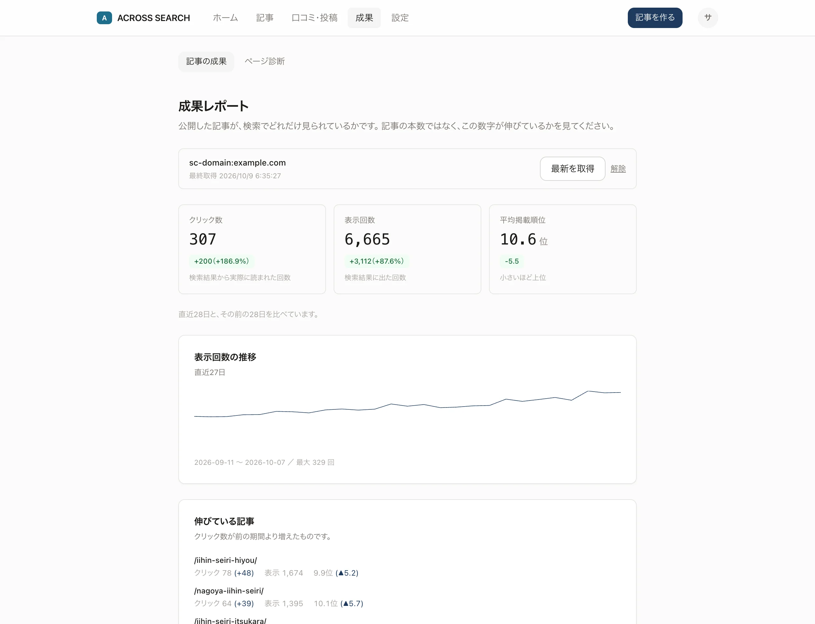This screenshot has width=815, height=624.
Task: Click the ACROSS SEARCH logo icon
Action: coord(104,18)
